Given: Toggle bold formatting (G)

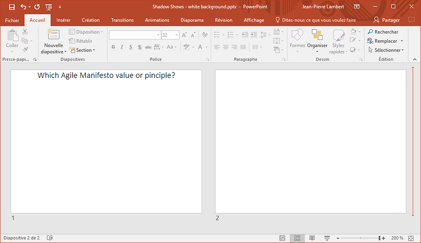Looking at the screenshot, I should 113,47.
